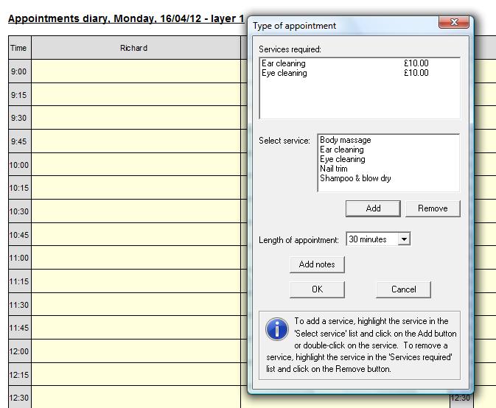Select Shampoo & blow dry service
The height and width of the screenshot is (408, 496).
[x=355, y=178]
